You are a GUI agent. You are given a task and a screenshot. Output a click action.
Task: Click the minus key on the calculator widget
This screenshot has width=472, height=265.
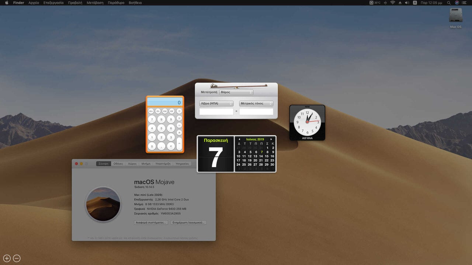tap(179, 126)
